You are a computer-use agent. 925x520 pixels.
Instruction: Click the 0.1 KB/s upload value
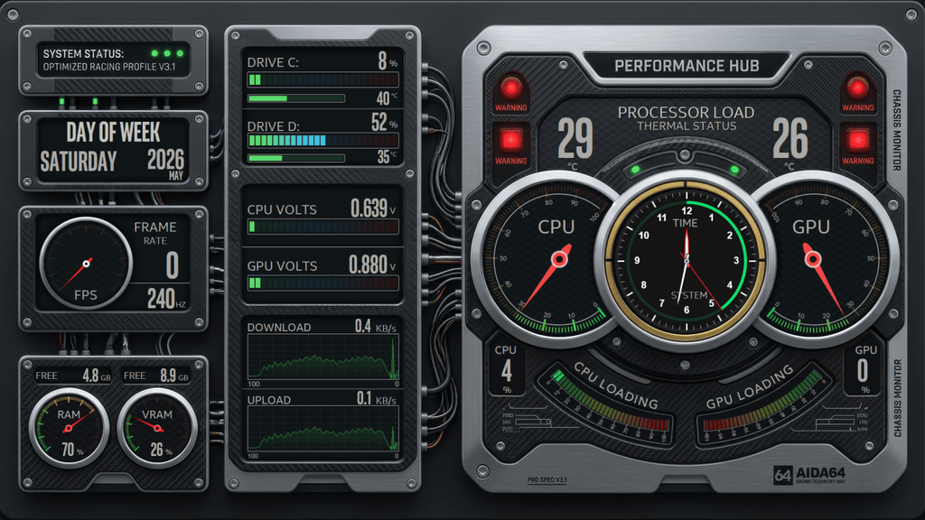(377, 399)
